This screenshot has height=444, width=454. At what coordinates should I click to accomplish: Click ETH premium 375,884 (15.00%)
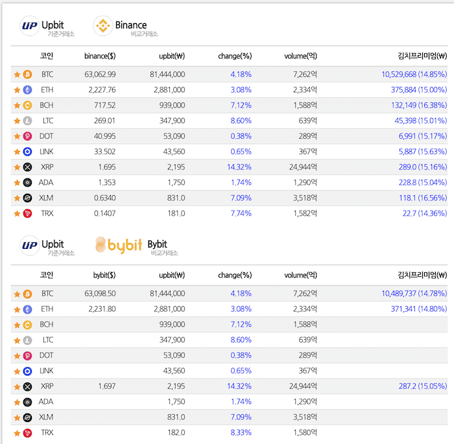419,89
